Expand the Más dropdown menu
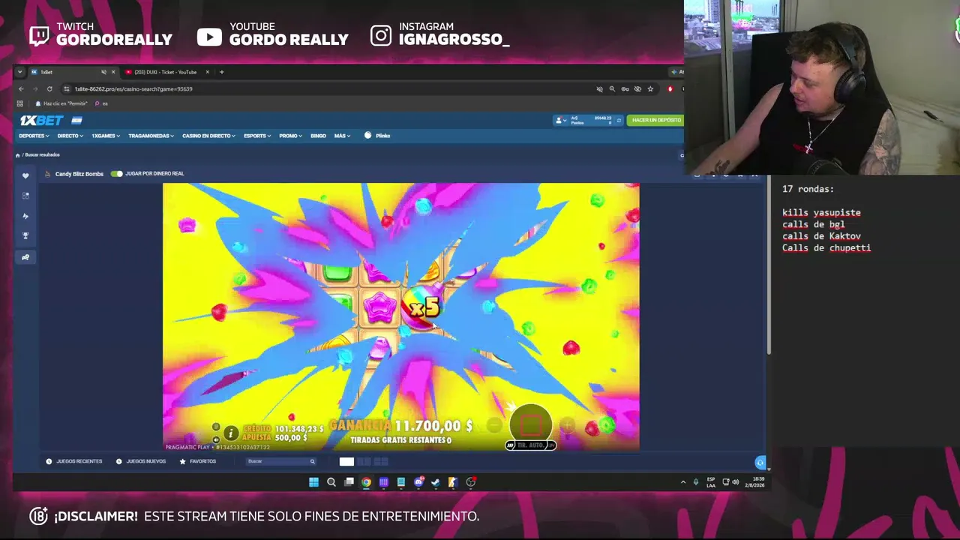Screen dimensions: 960x540 [342, 136]
